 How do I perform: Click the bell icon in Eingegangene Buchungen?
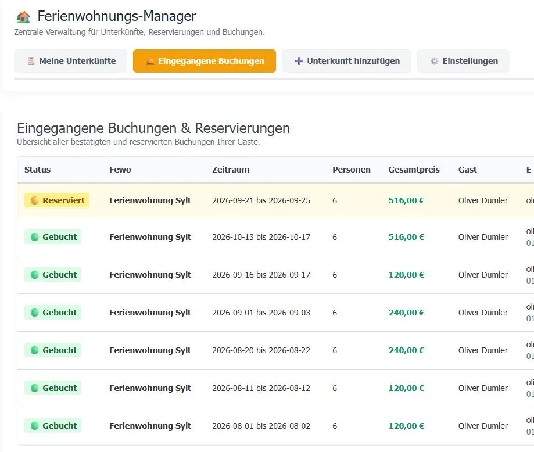click(x=150, y=62)
